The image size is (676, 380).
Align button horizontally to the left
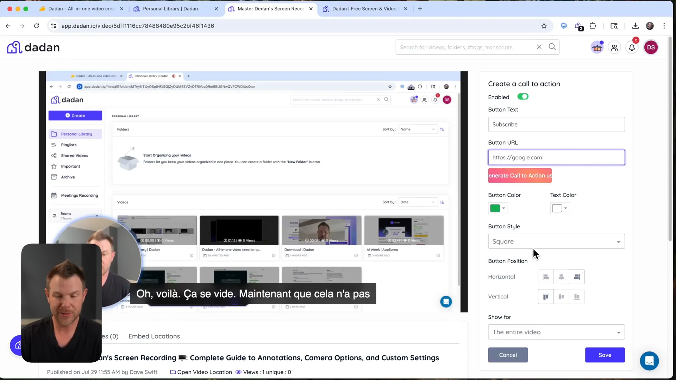546,277
